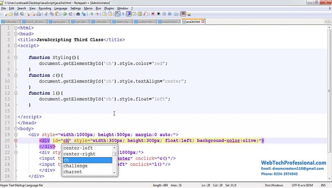This screenshot has height=188, width=332.
Task: Switch to the check_db.php tab
Action: point(34,21)
